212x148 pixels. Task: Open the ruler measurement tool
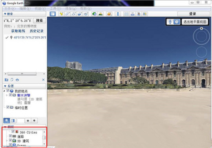click(x=118, y=14)
